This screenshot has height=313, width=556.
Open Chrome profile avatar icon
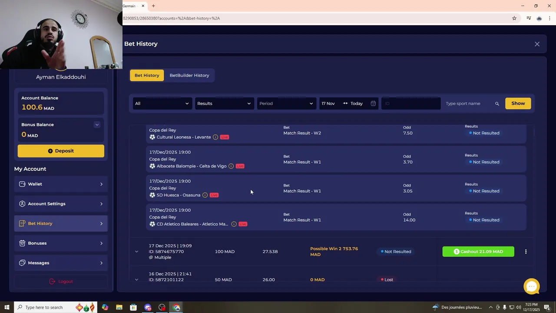539,18
